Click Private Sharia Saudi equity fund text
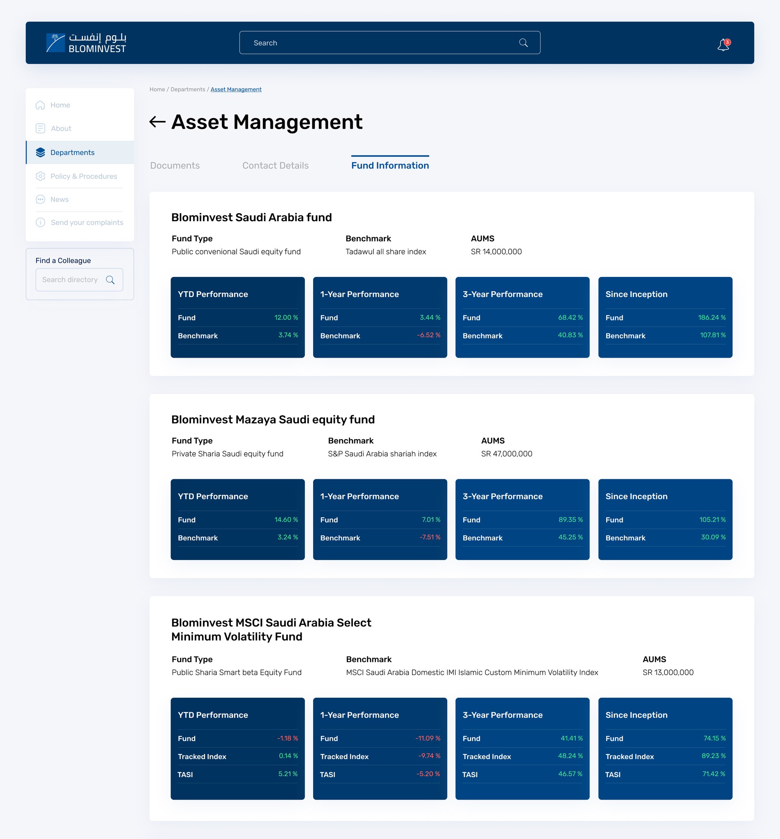 [227, 454]
